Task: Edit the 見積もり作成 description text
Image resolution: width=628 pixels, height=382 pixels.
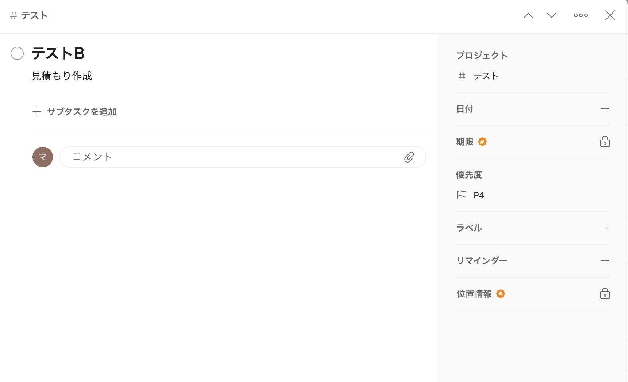Action: tap(62, 76)
